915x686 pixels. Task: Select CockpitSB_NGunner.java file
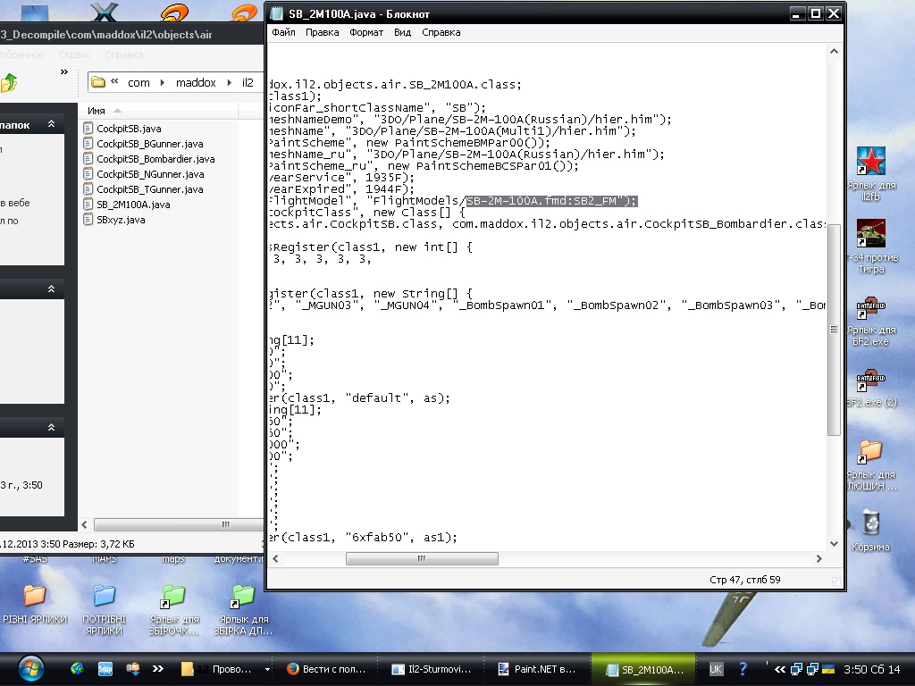(144, 174)
